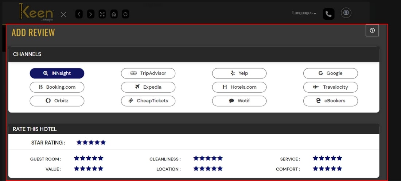
Task: Rate Service one star
Action: click(x=315, y=158)
